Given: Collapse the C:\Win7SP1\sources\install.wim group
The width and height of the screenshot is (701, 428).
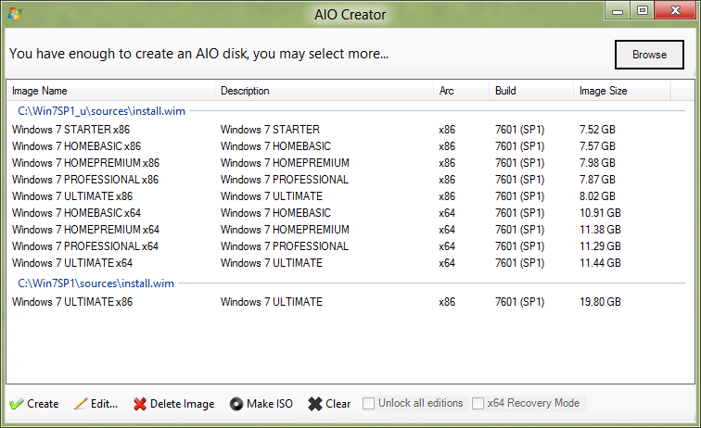Looking at the screenshot, I should coord(96,283).
